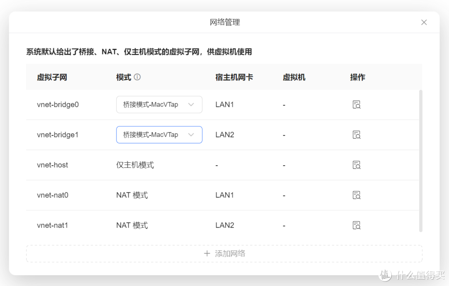View details of the vnet-host subnet
The width and height of the screenshot is (449, 286).
coord(356,165)
